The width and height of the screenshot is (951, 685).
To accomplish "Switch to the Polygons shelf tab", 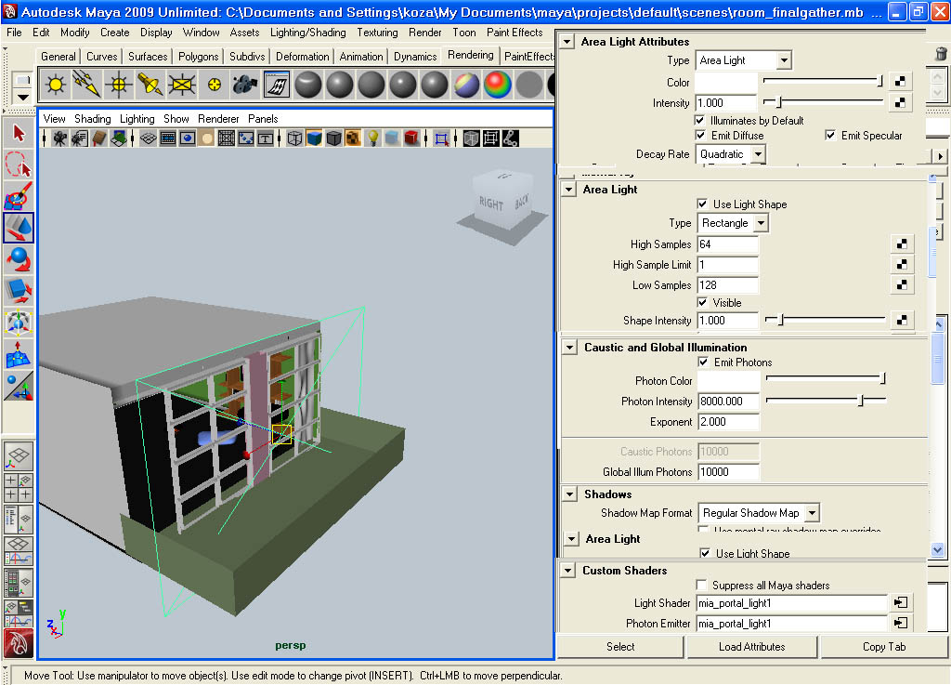I will pyautogui.click(x=199, y=57).
